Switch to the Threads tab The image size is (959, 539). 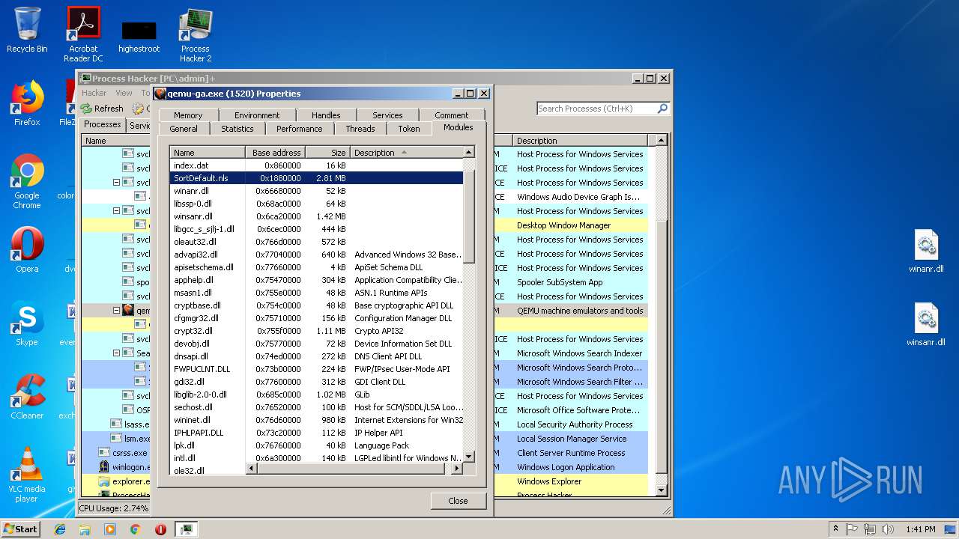coord(360,129)
